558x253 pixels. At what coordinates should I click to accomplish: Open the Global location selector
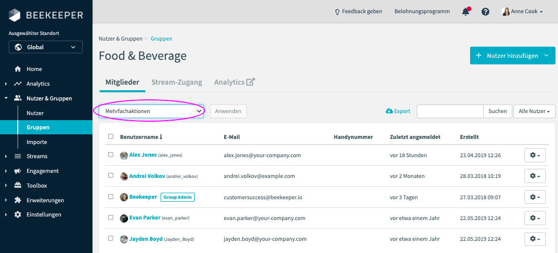tap(46, 47)
